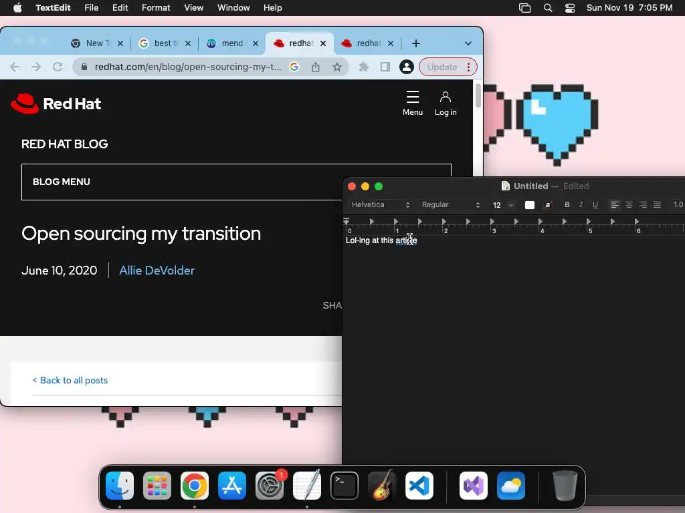
Task: Click the RED HAT BLOG heading
Action: tap(65, 144)
